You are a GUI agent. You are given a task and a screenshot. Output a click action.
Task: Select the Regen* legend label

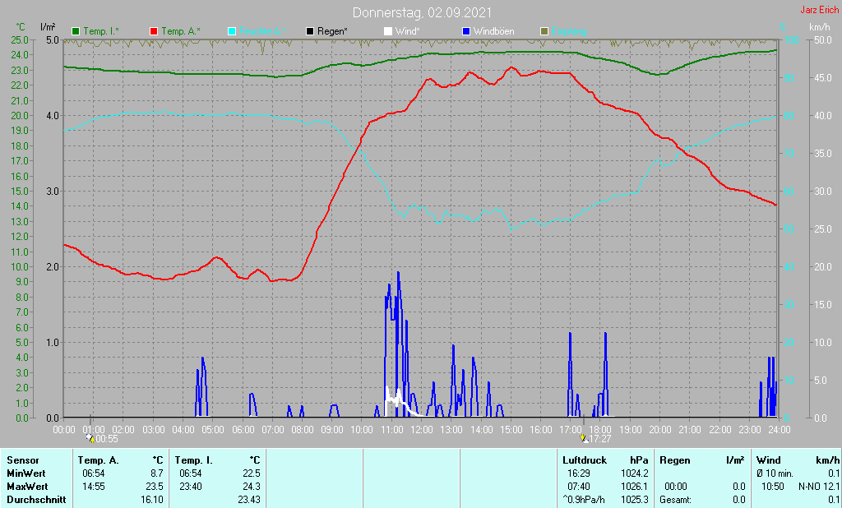[332, 31]
